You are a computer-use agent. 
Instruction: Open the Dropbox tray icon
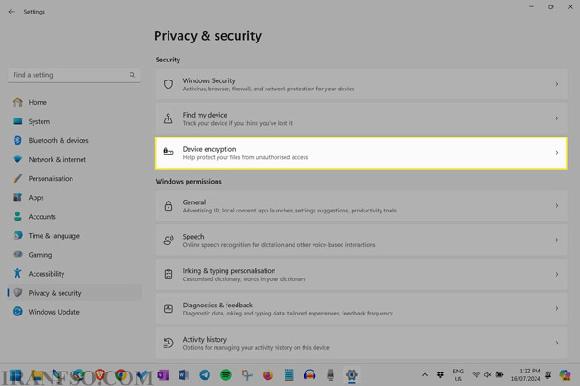[x=440, y=375]
